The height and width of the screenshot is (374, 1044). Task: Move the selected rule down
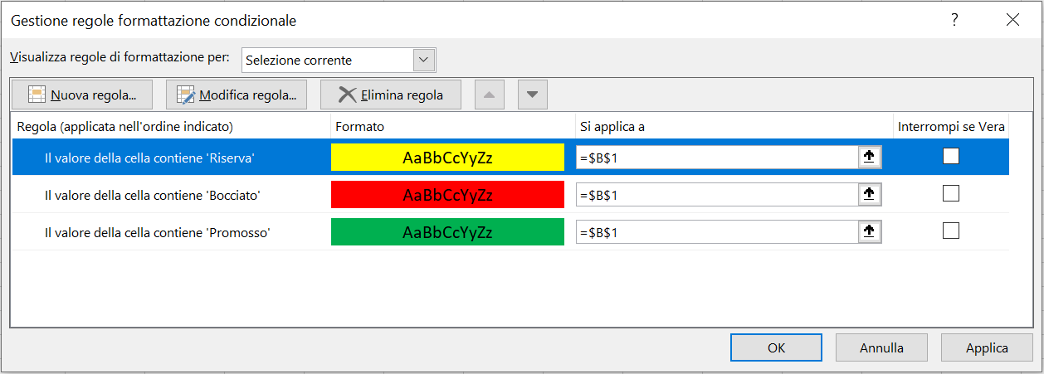click(533, 95)
